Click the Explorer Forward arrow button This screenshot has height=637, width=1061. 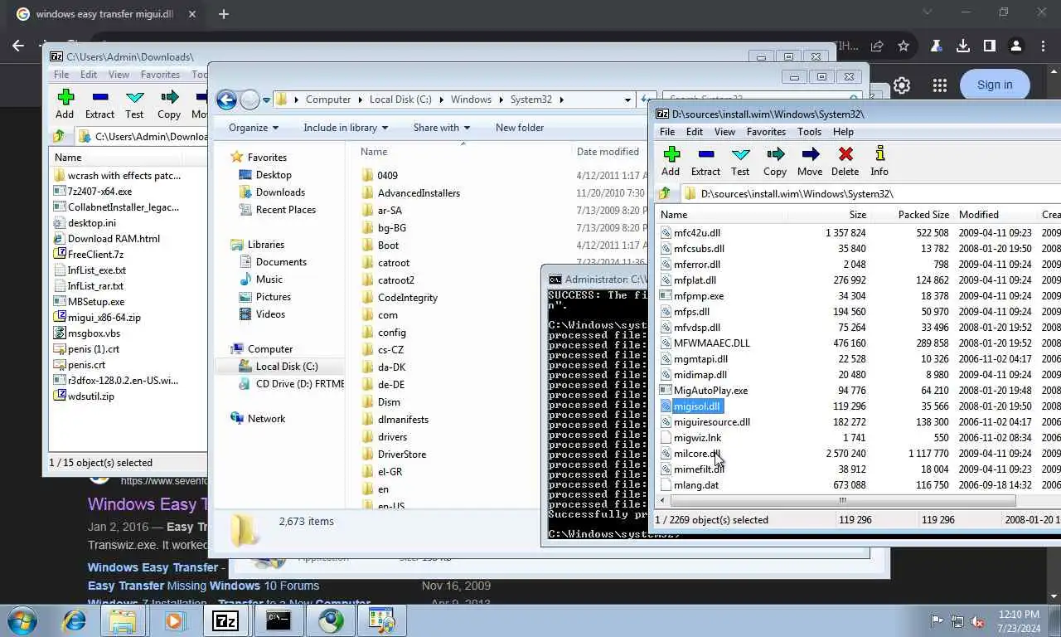[250, 100]
